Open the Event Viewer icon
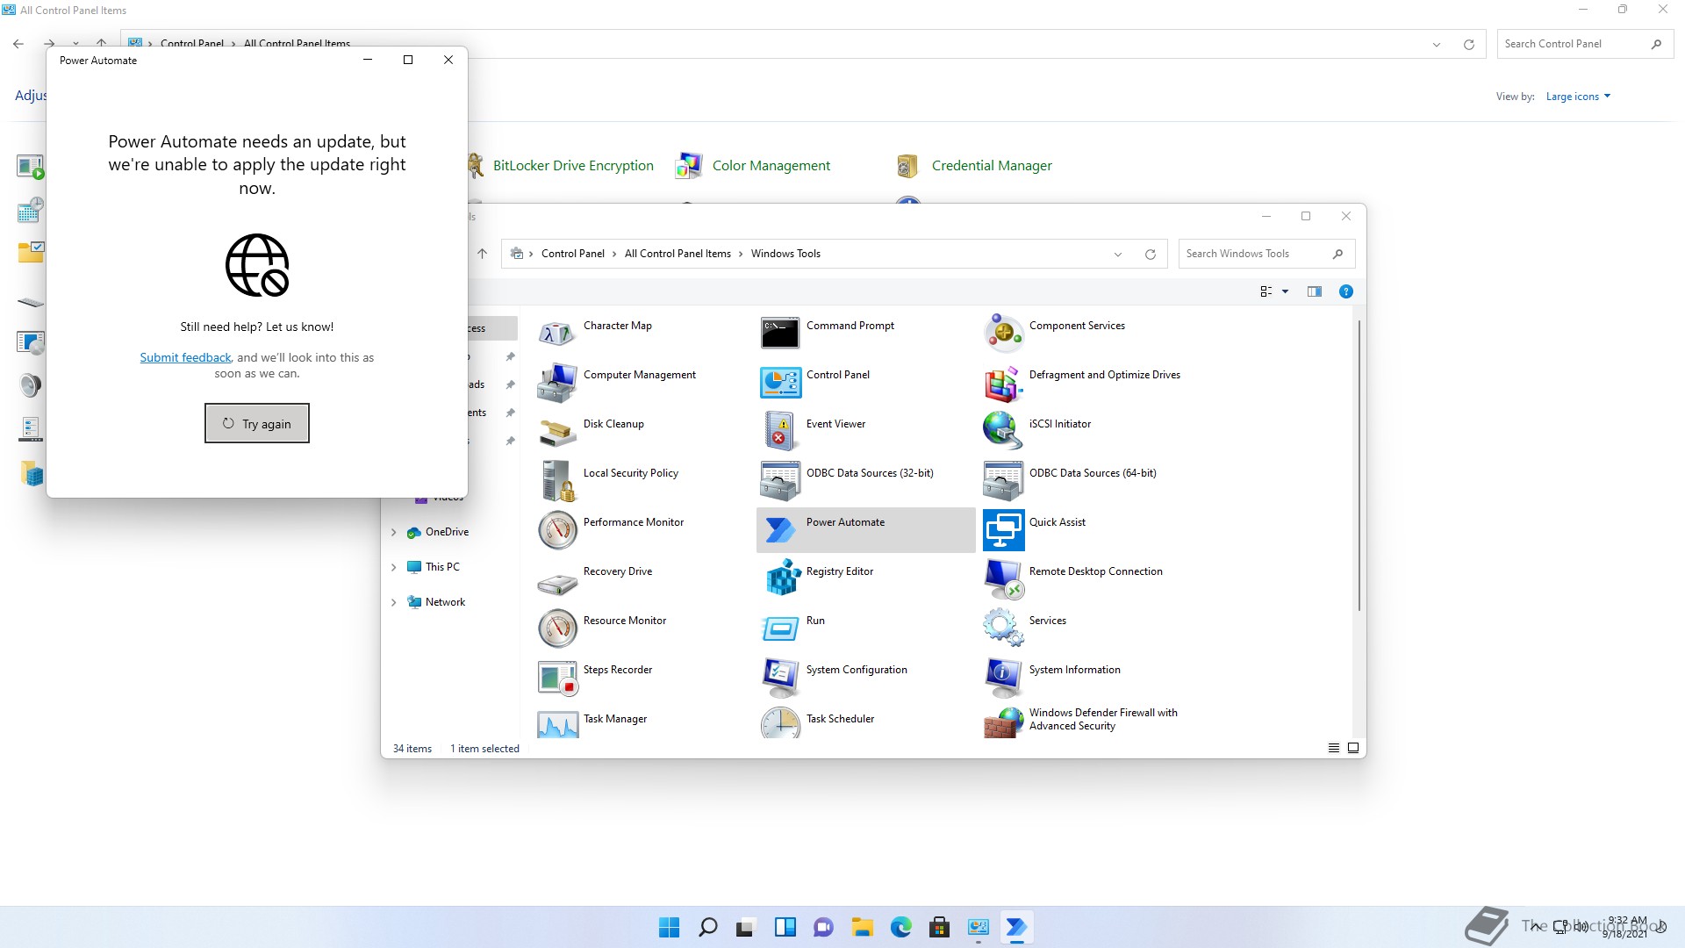This screenshot has width=1685, height=948. tap(780, 432)
